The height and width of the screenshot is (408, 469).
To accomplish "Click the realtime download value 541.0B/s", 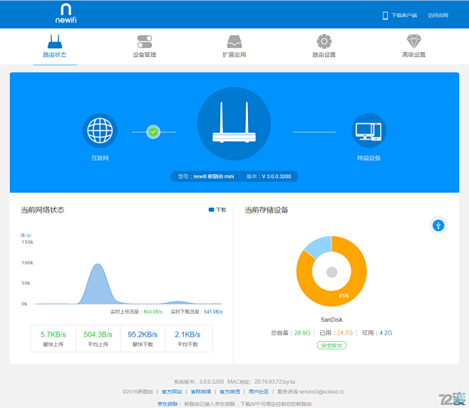I will 213,312.
